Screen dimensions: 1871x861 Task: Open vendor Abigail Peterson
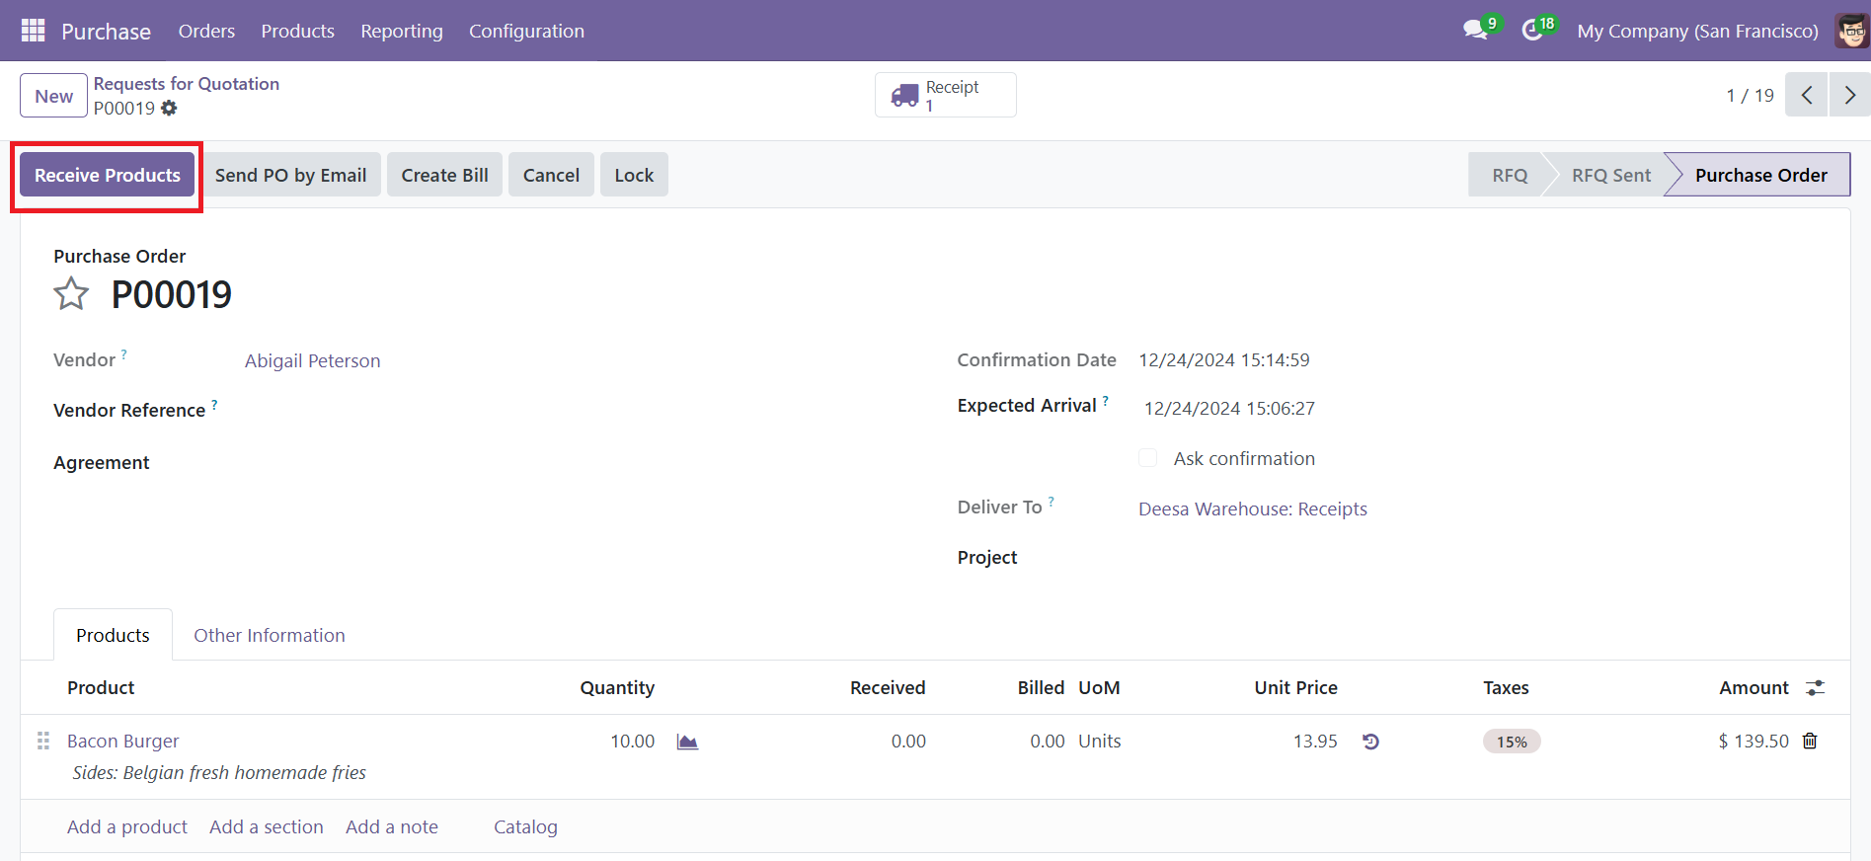312,361
